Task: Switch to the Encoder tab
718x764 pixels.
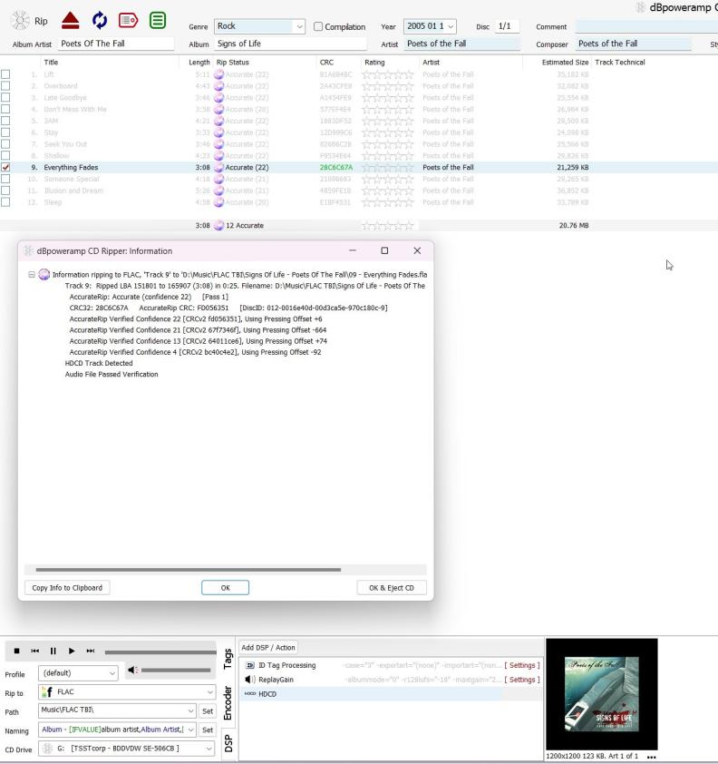Action: (x=228, y=702)
